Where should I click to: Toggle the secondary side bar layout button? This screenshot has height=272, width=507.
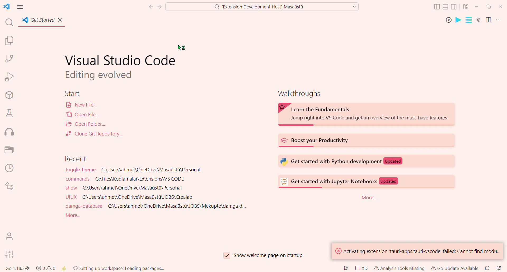point(454,7)
